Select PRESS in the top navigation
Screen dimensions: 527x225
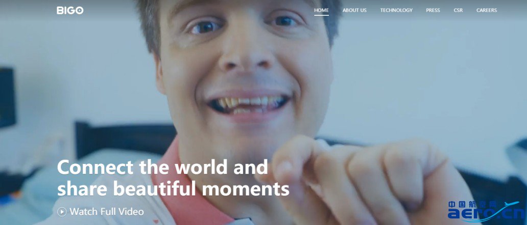pyautogui.click(x=433, y=10)
